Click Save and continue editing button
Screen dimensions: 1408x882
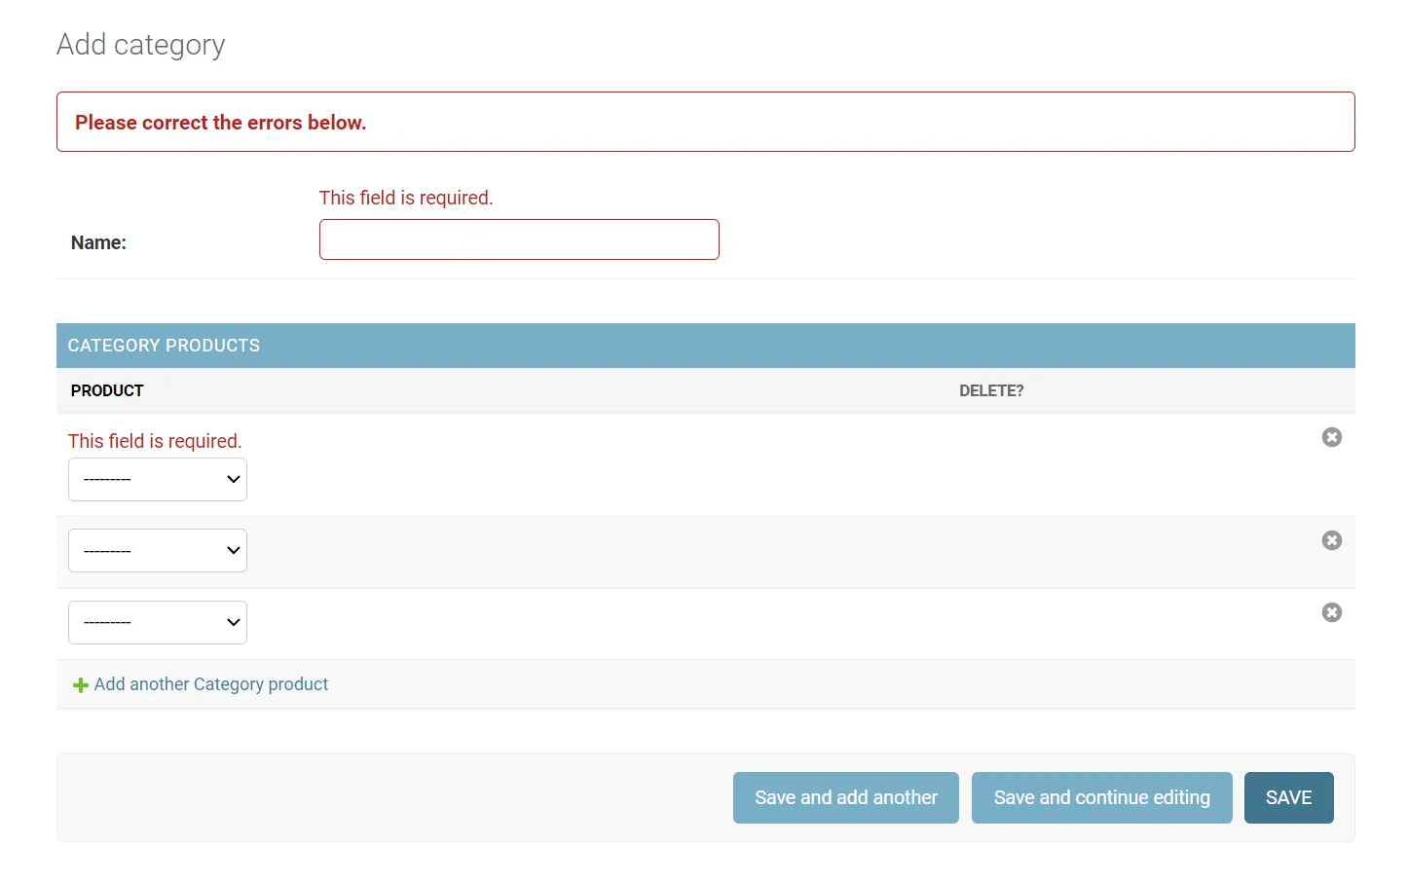(1101, 797)
